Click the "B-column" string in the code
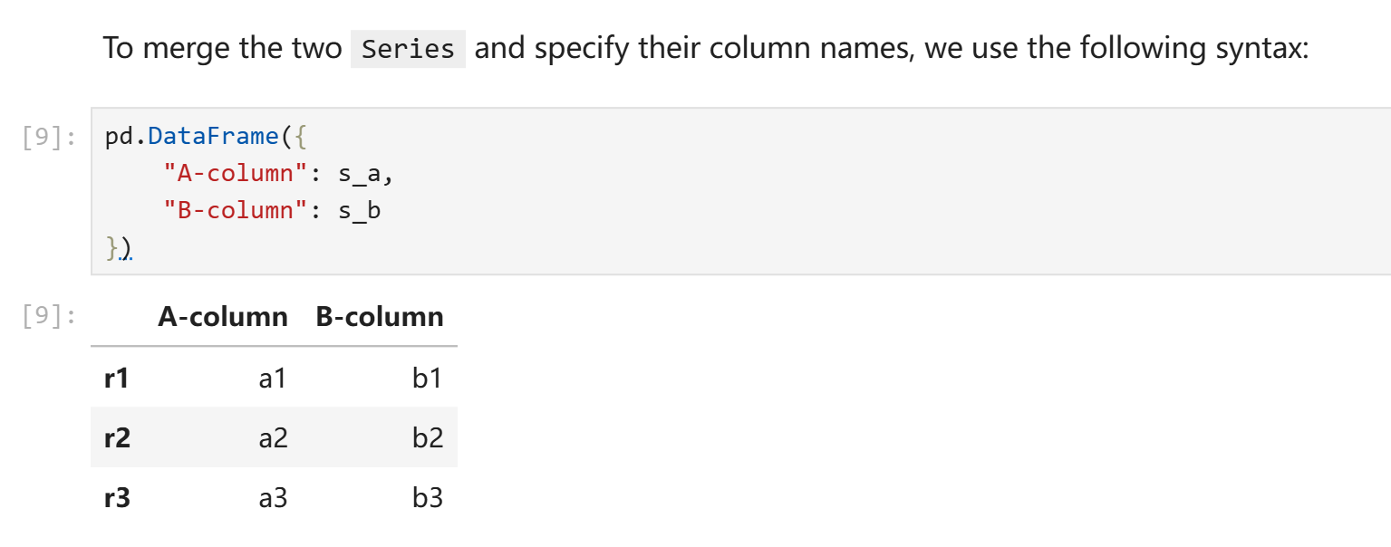The width and height of the screenshot is (1391, 547). point(229,211)
